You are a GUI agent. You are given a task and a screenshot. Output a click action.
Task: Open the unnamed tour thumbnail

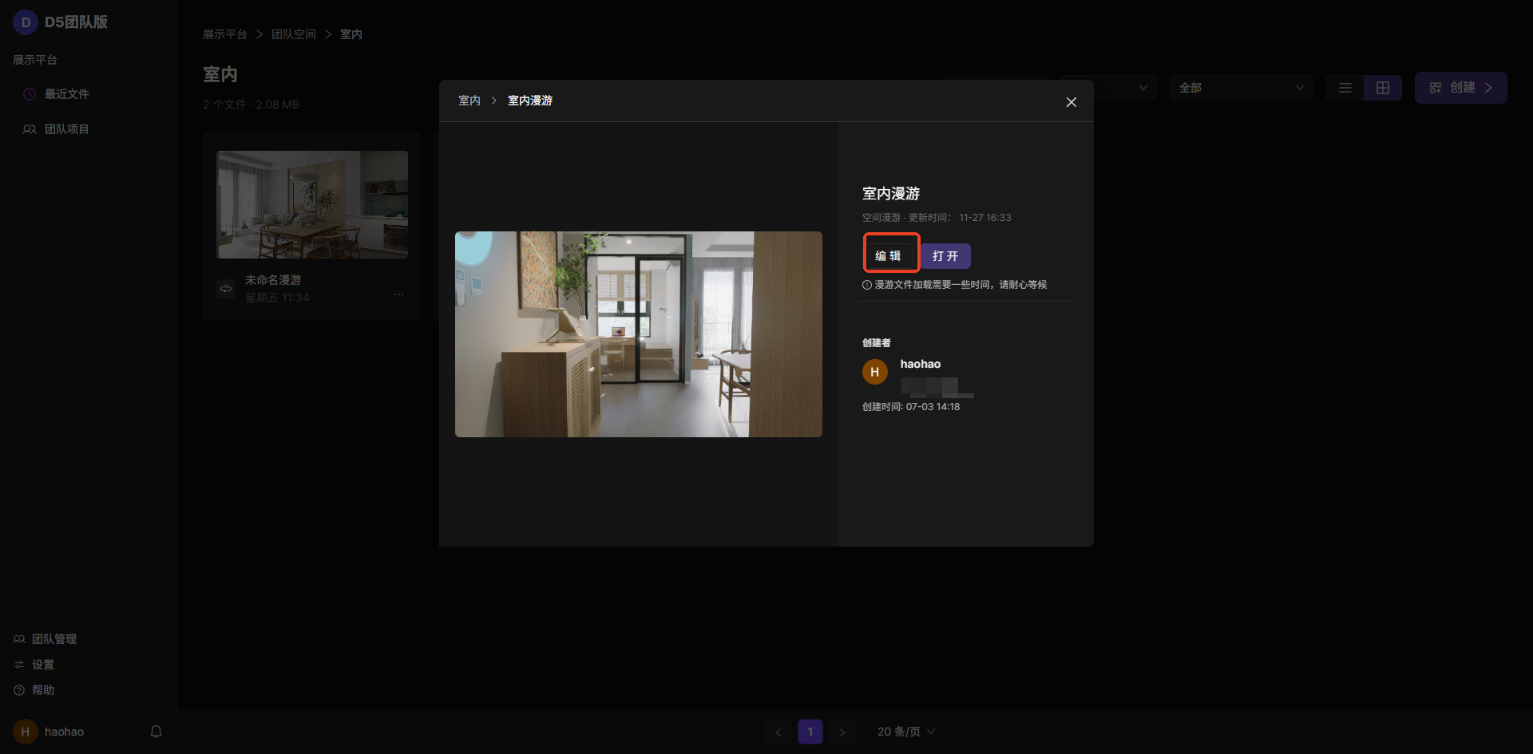[312, 204]
